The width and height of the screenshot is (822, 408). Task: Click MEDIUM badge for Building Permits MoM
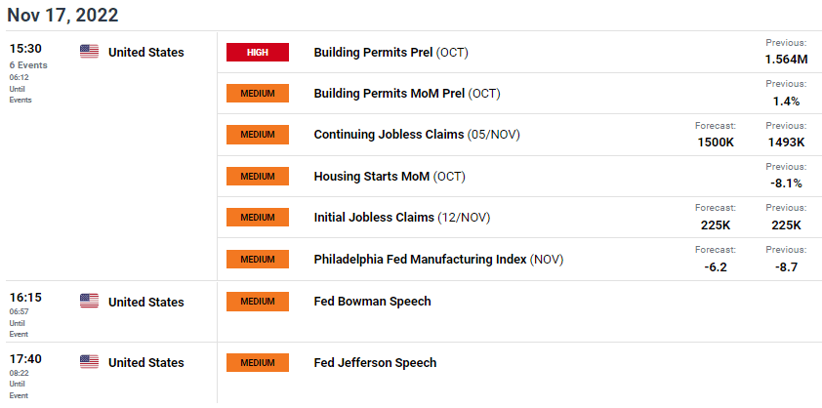point(258,94)
